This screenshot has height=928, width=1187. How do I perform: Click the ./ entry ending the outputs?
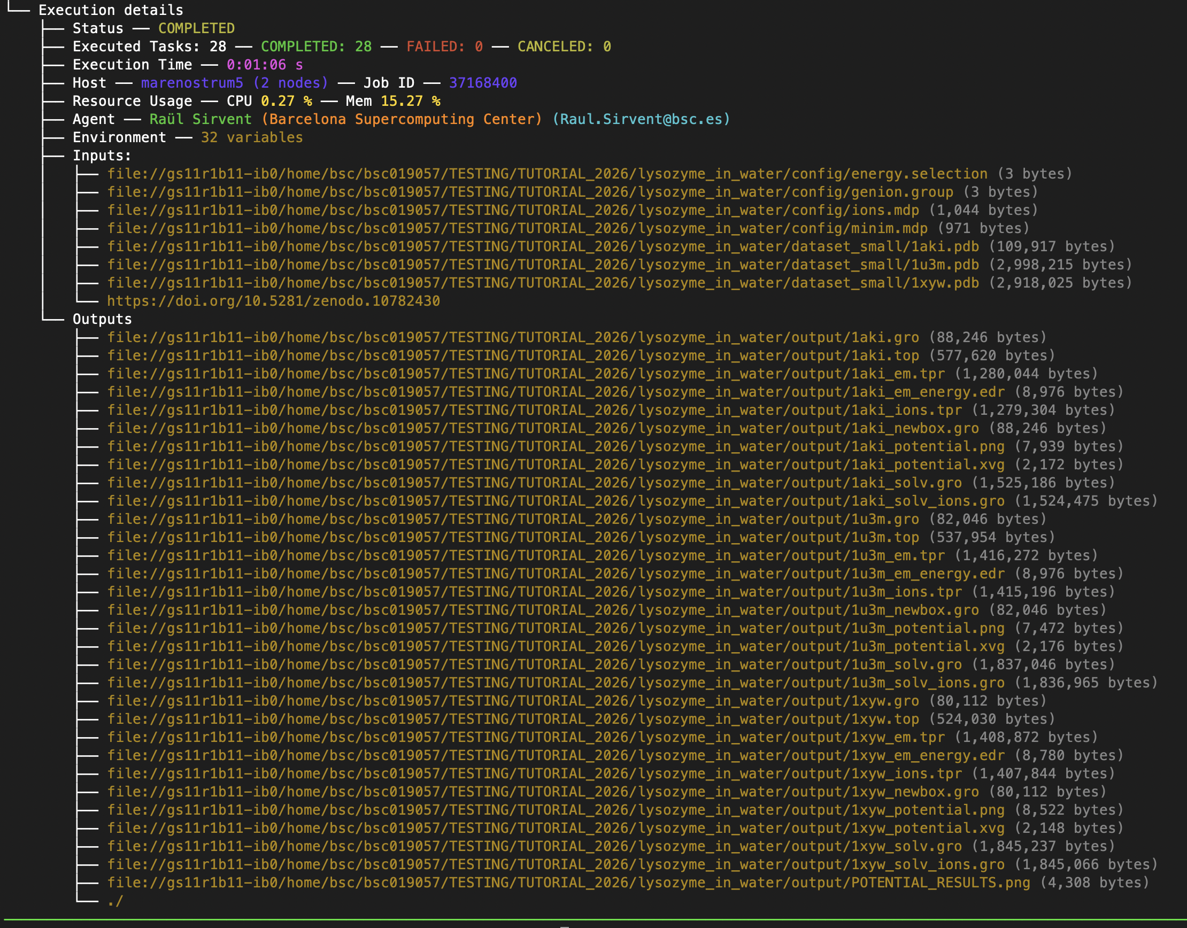pyautogui.click(x=115, y=901)
